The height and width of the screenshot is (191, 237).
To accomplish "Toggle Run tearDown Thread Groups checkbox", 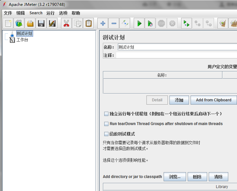I will 106,124.
